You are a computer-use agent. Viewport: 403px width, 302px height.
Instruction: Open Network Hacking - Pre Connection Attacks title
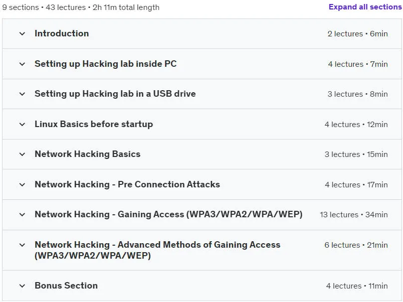click(x=127, y=184)
